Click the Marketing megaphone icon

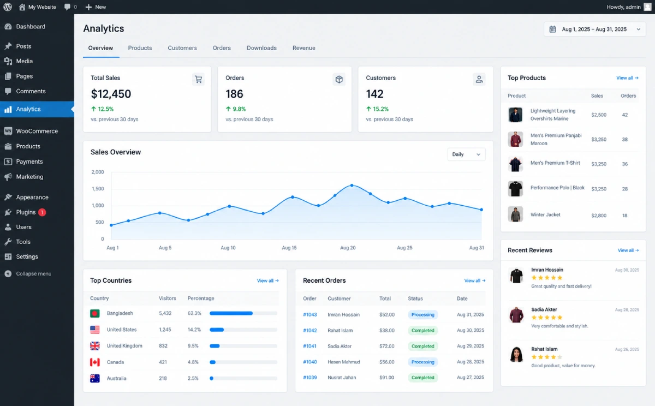[8, 177]
